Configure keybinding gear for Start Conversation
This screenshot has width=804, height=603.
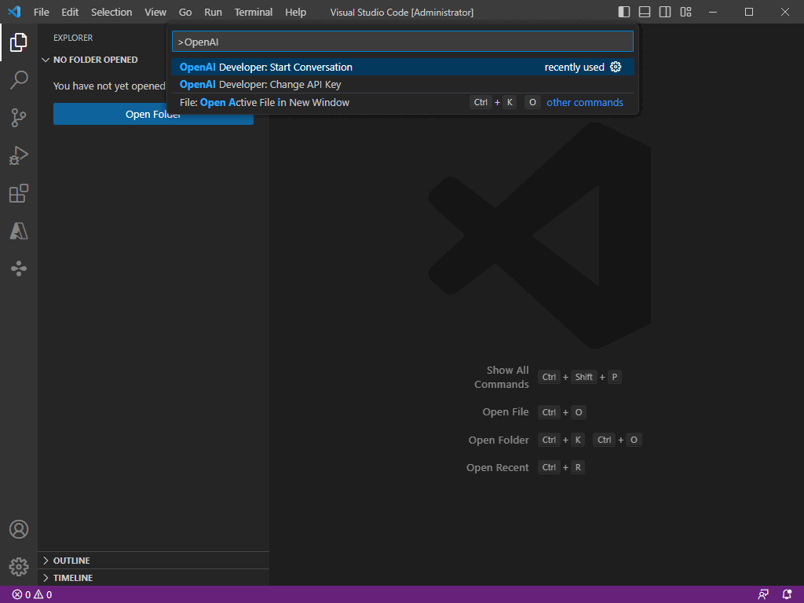point(616,67)
